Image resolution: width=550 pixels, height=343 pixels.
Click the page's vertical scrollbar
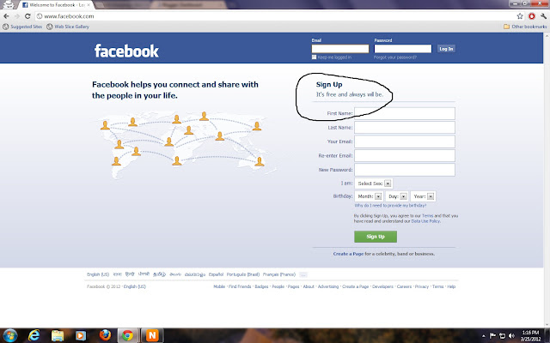547,180
